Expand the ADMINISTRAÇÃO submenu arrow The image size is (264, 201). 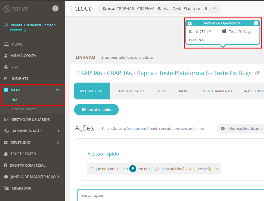[x=58, y=131]
